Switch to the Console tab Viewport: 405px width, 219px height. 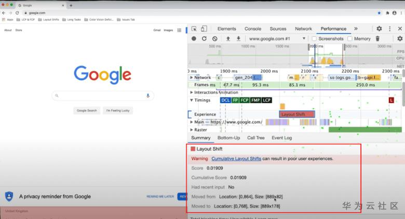coord(253,29)
